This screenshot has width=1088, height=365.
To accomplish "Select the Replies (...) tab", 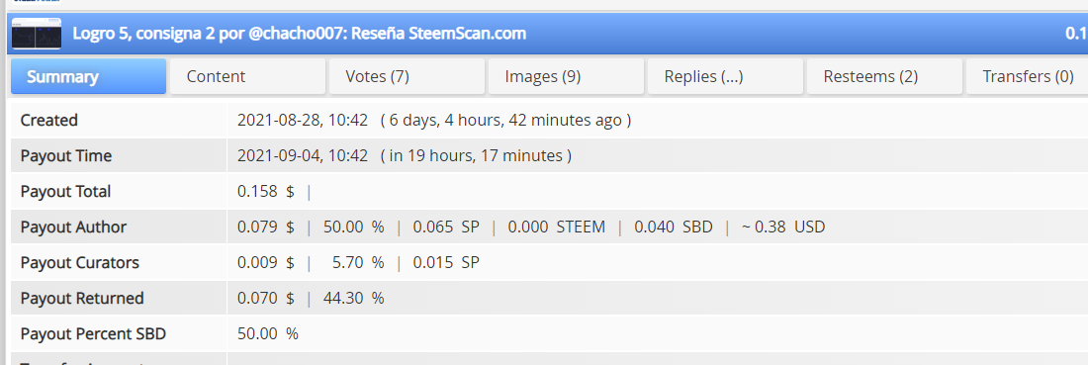I will point(725,76).
